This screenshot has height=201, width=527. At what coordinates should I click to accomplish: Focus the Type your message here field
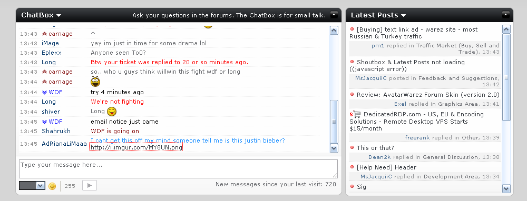(x=178, y=169)
